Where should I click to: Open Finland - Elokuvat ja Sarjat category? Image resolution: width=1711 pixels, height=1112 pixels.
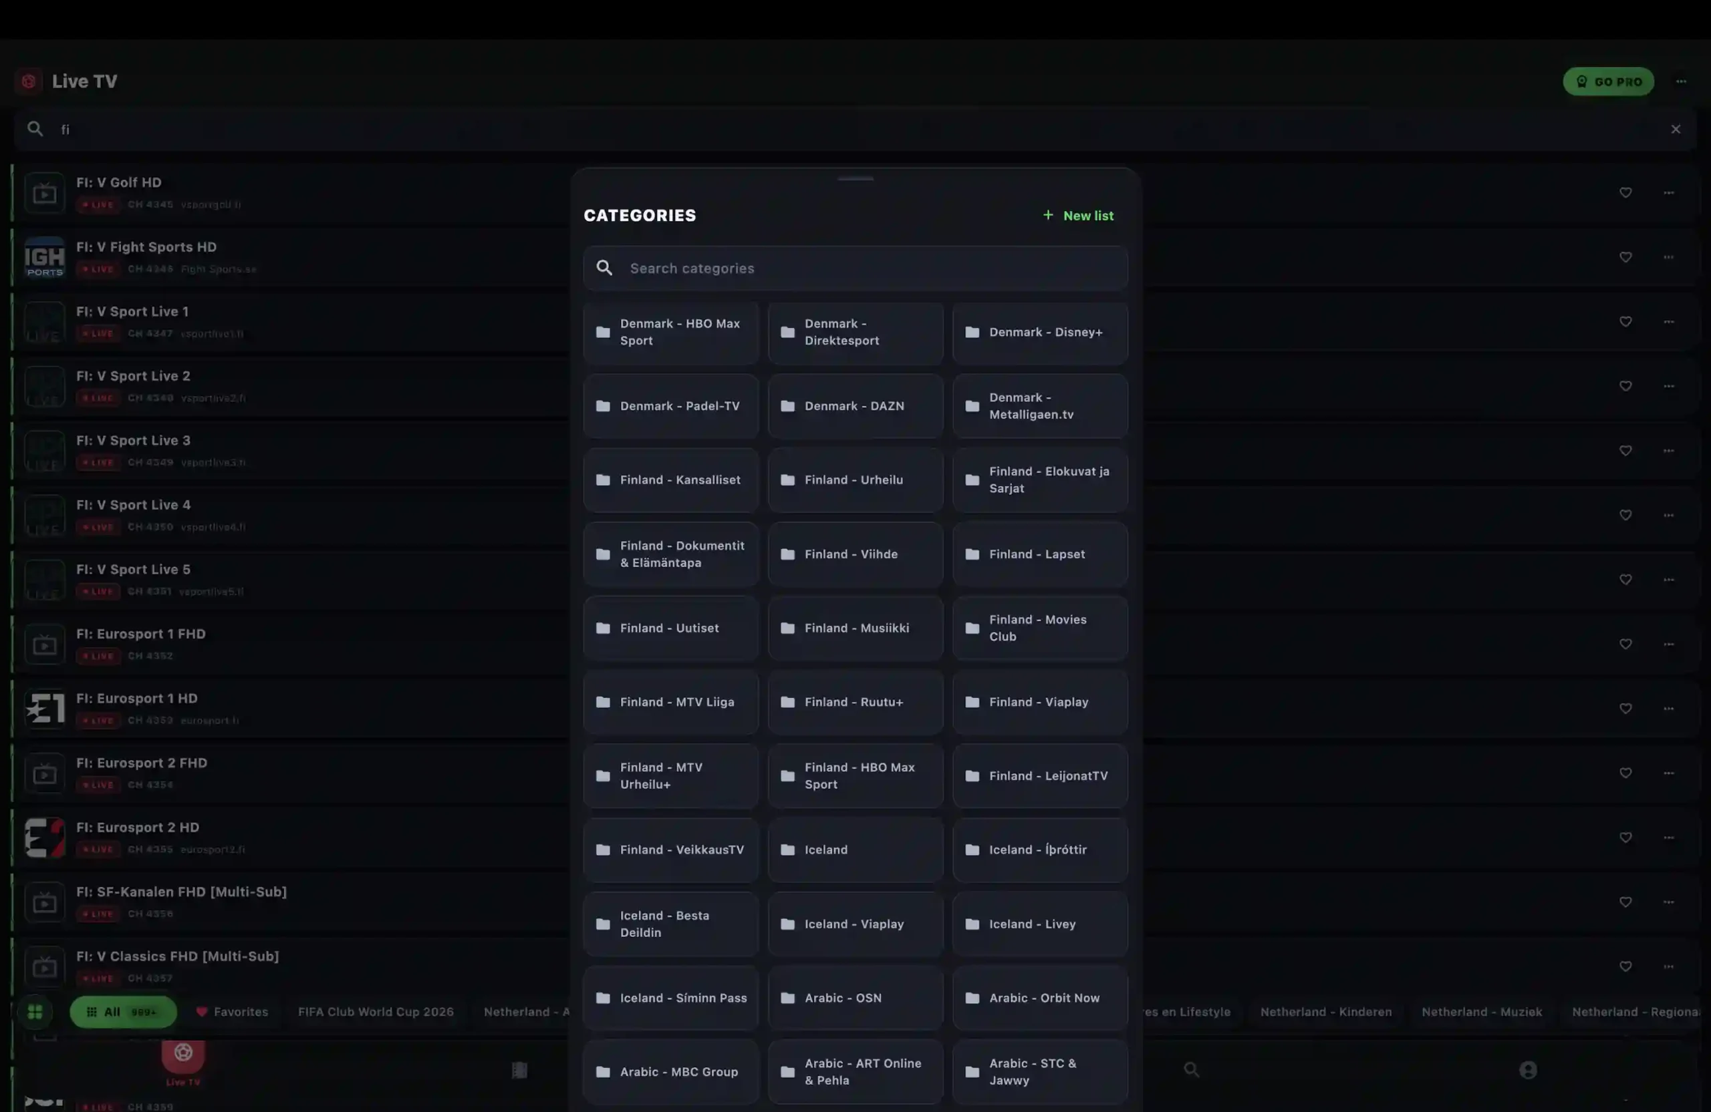(x=1039, y=480)
